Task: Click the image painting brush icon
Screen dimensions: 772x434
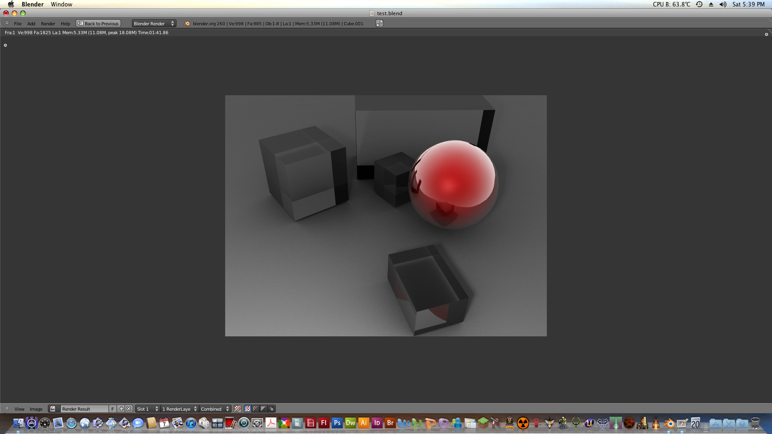Action: [x=238, y=409]
